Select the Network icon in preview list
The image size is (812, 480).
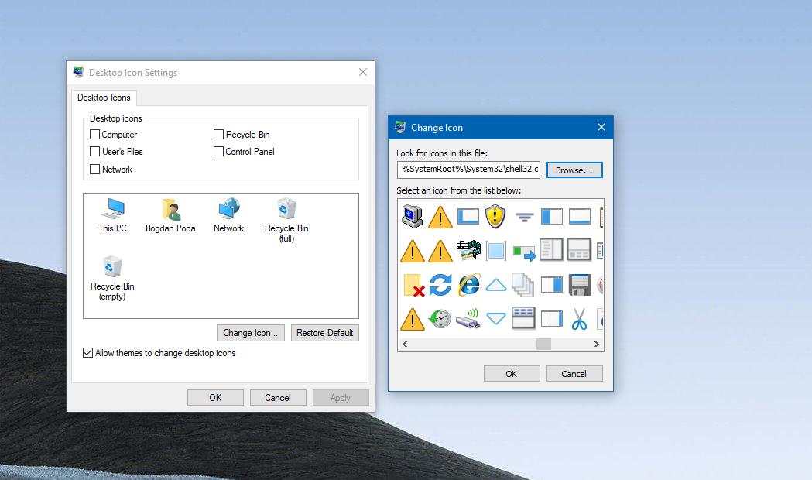pos(228,215)
